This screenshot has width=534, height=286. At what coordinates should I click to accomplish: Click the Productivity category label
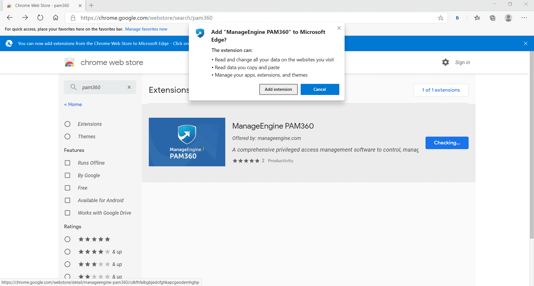click(281, 161)
